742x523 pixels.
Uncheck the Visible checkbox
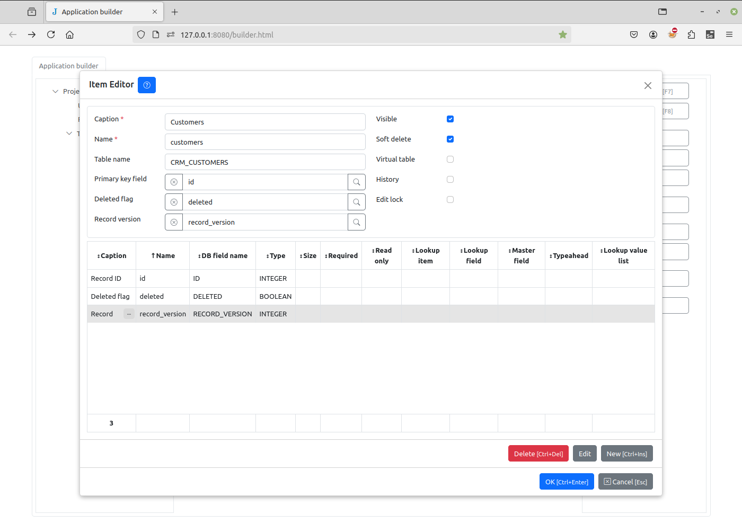tap(450, 119)
